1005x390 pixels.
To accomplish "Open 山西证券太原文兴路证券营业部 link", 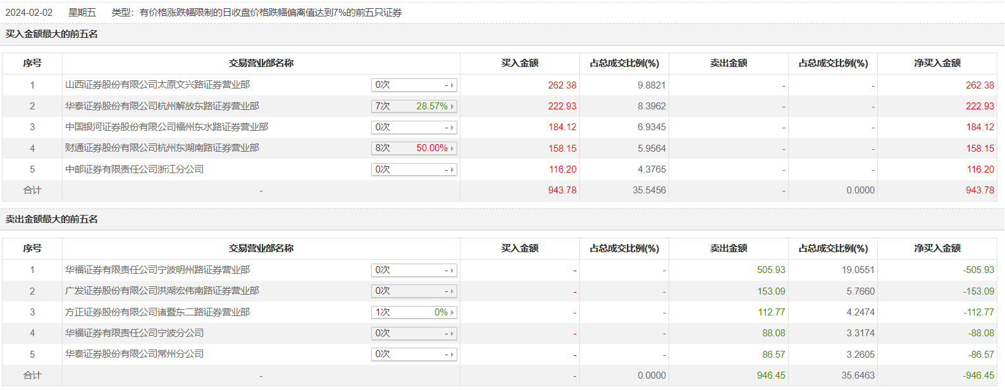I will (157, 85).
